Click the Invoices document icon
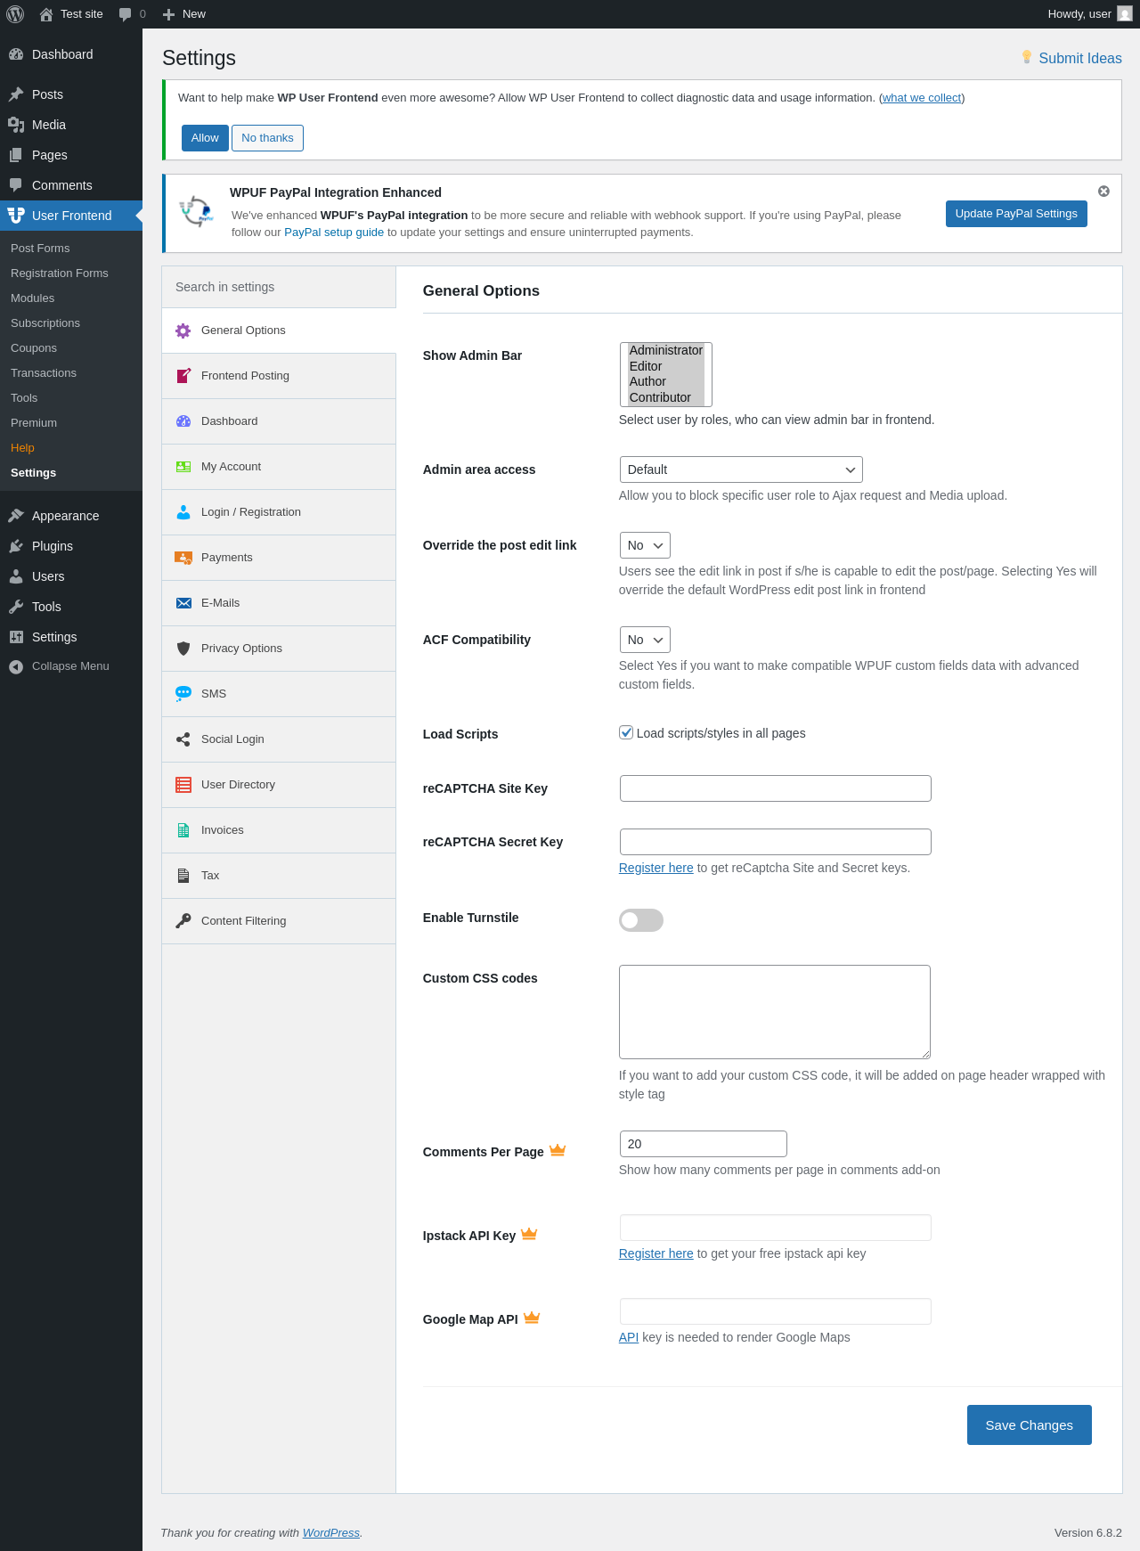The image size is (1140, 1551). tap(183, 830)
